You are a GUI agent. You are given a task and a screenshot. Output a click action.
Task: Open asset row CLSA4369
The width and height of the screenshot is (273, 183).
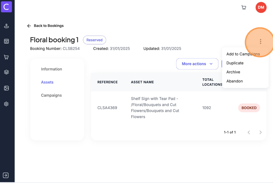[107, 108]
